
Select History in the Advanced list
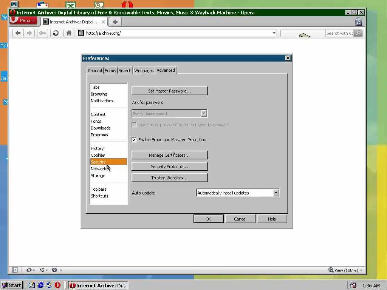coord(108,148)
